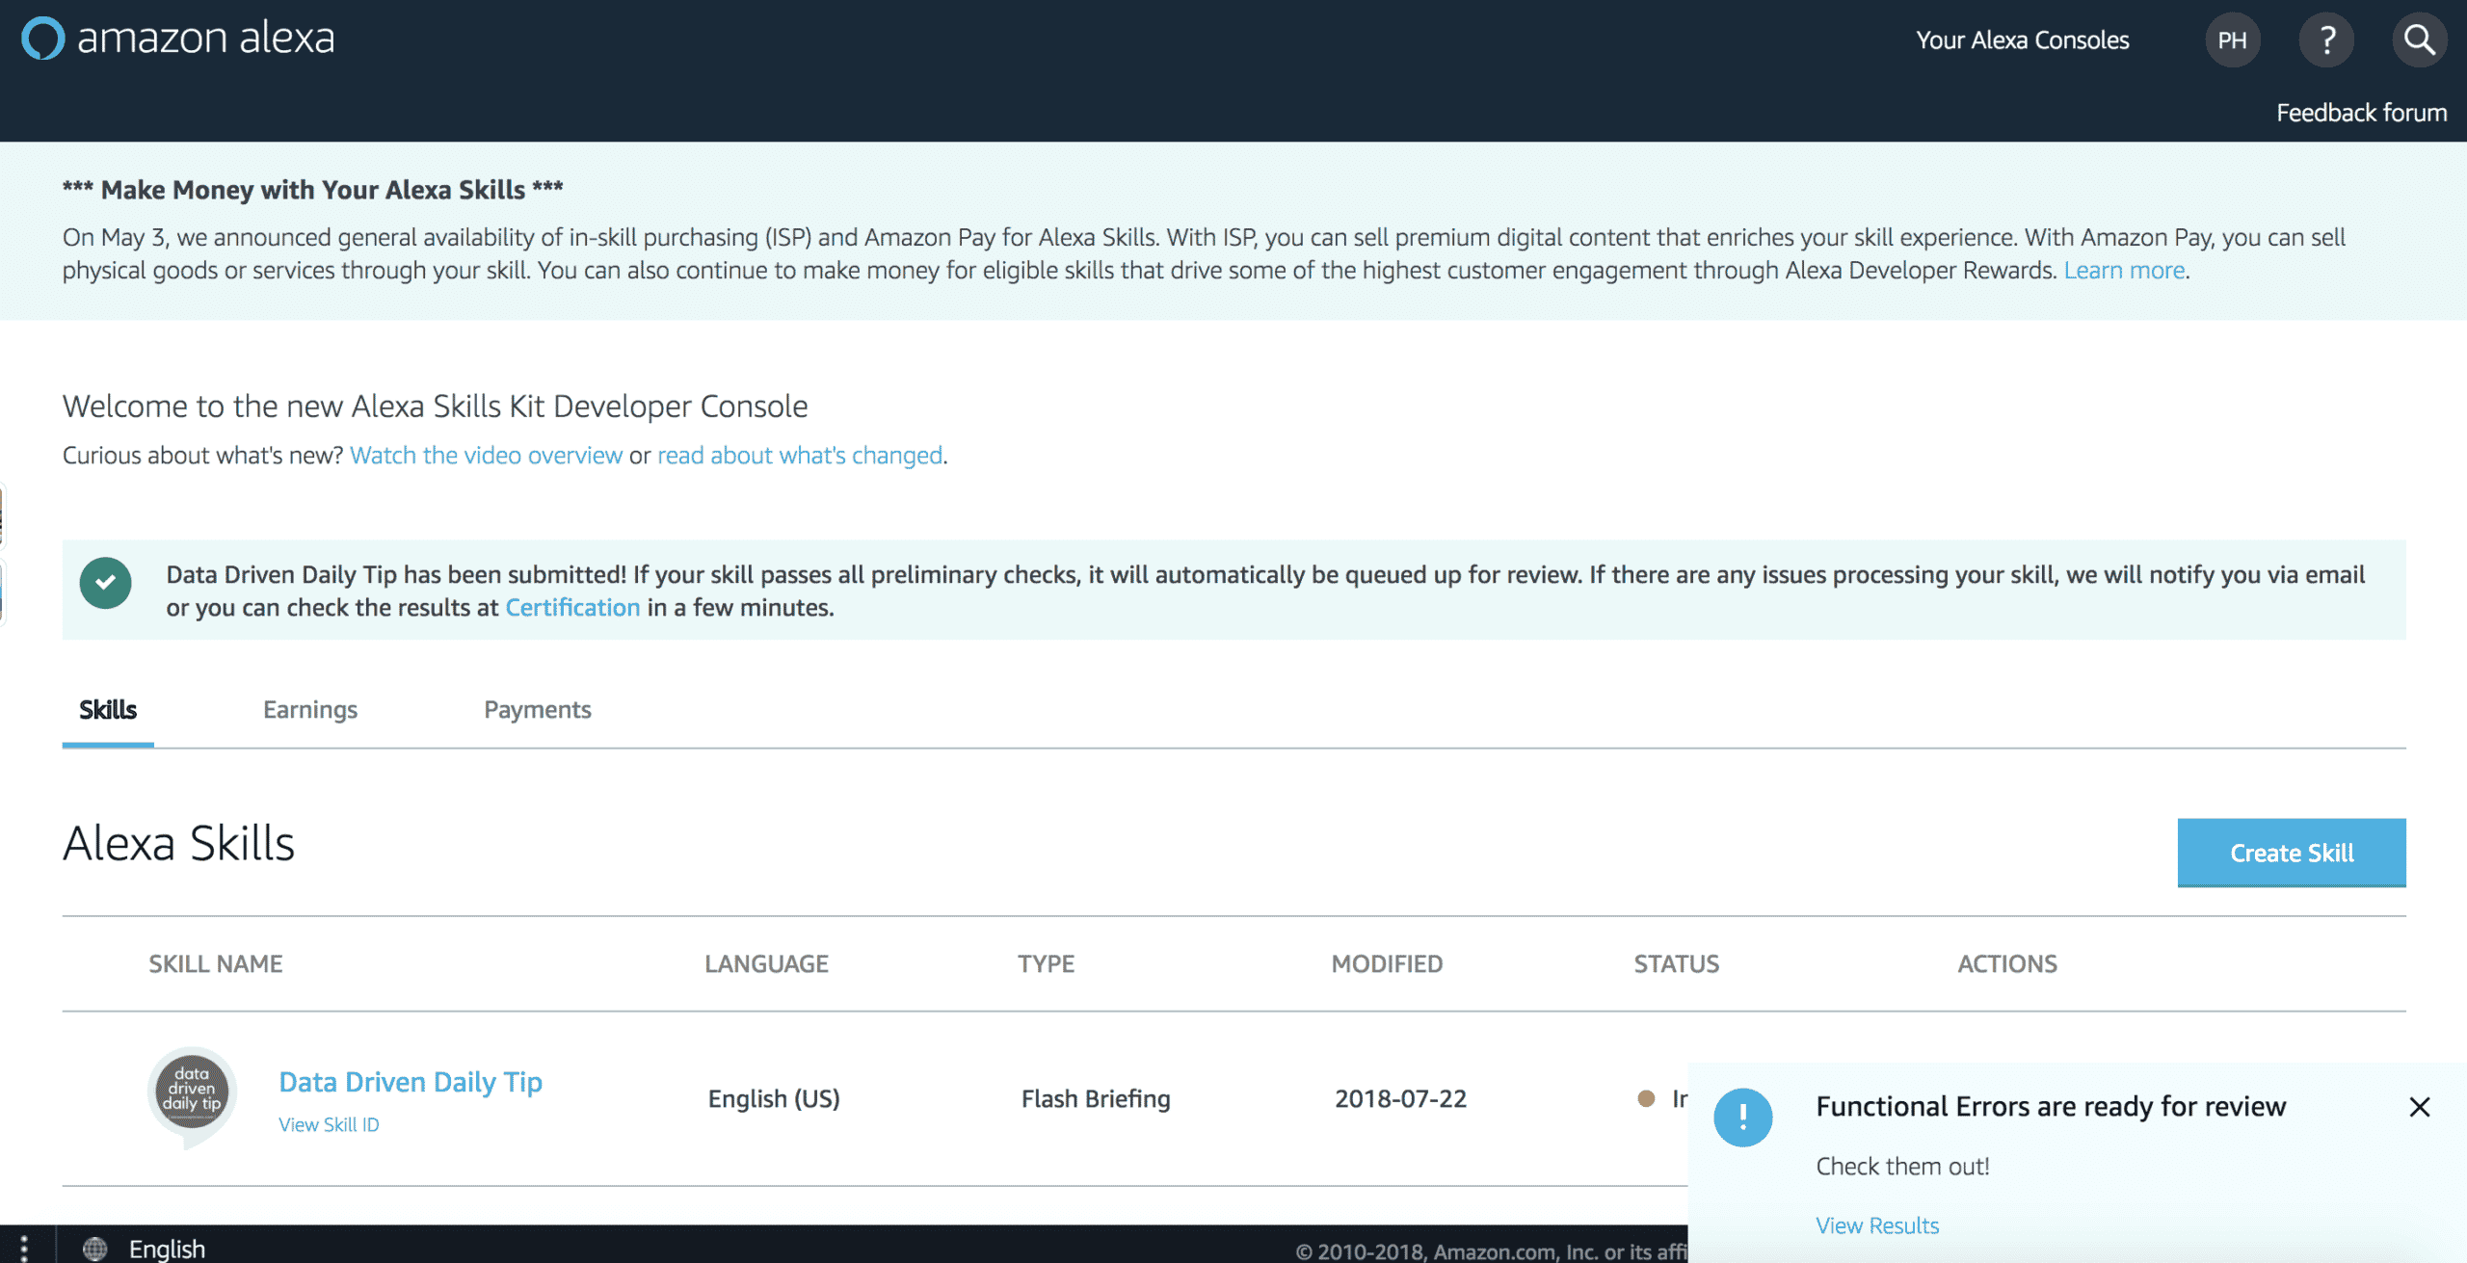Open the help question mark icon

pyautogui.click(x=2326, y=40)
